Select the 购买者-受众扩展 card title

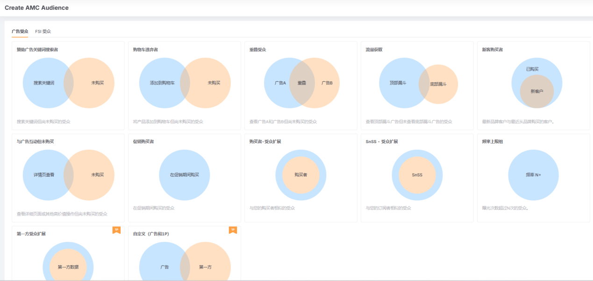pyautogui.click(x=265, y=141)
